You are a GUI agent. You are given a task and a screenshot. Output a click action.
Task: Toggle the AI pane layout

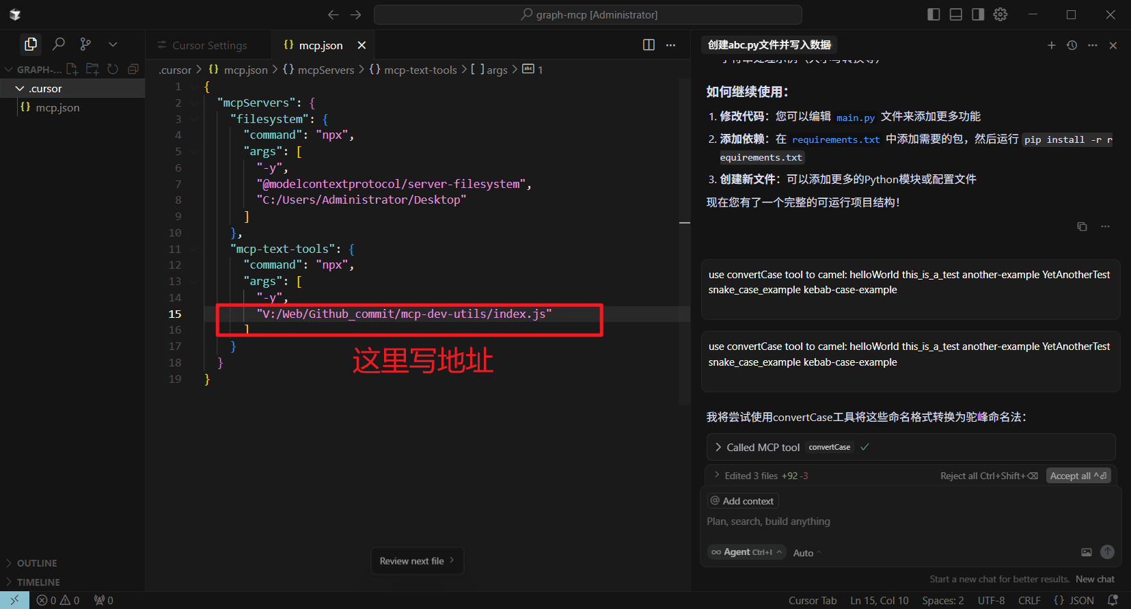(x=978, y=14)
